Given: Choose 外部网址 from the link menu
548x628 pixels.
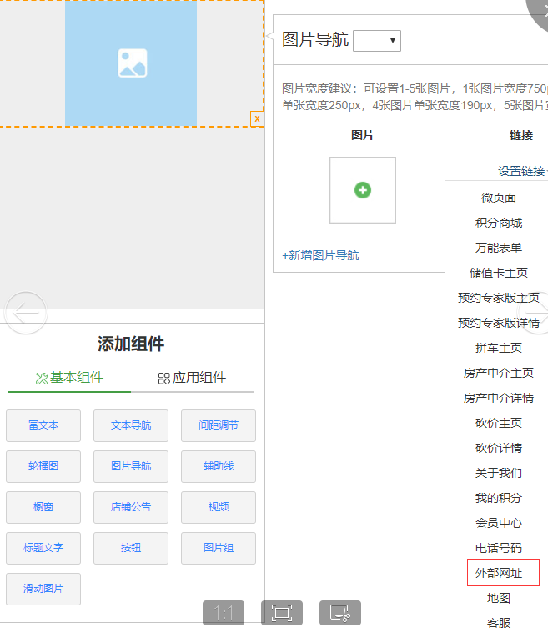Looking at the screenshot, I should (x=499, y=573).
